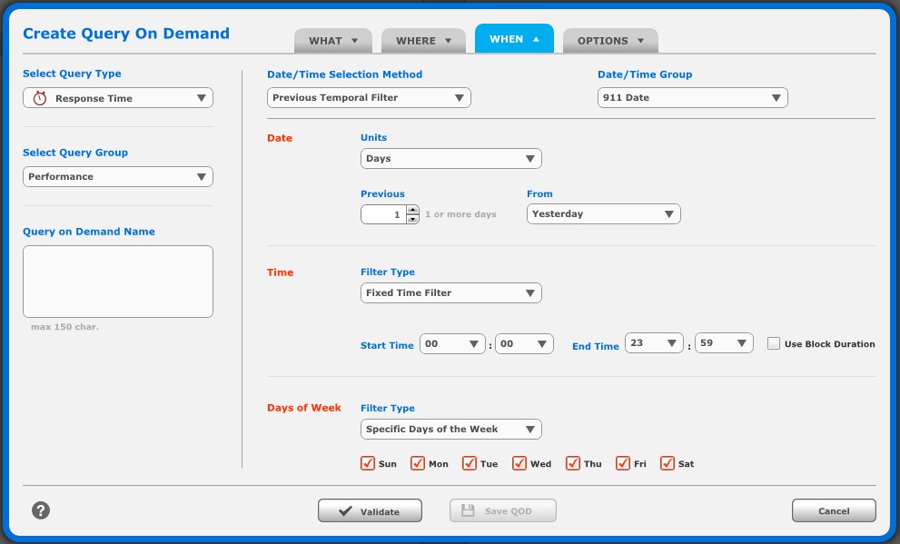The height and width of the screenshot is (544, 900).
Task: Uncheck the Sun day checkbox
Action: (368, 463)
